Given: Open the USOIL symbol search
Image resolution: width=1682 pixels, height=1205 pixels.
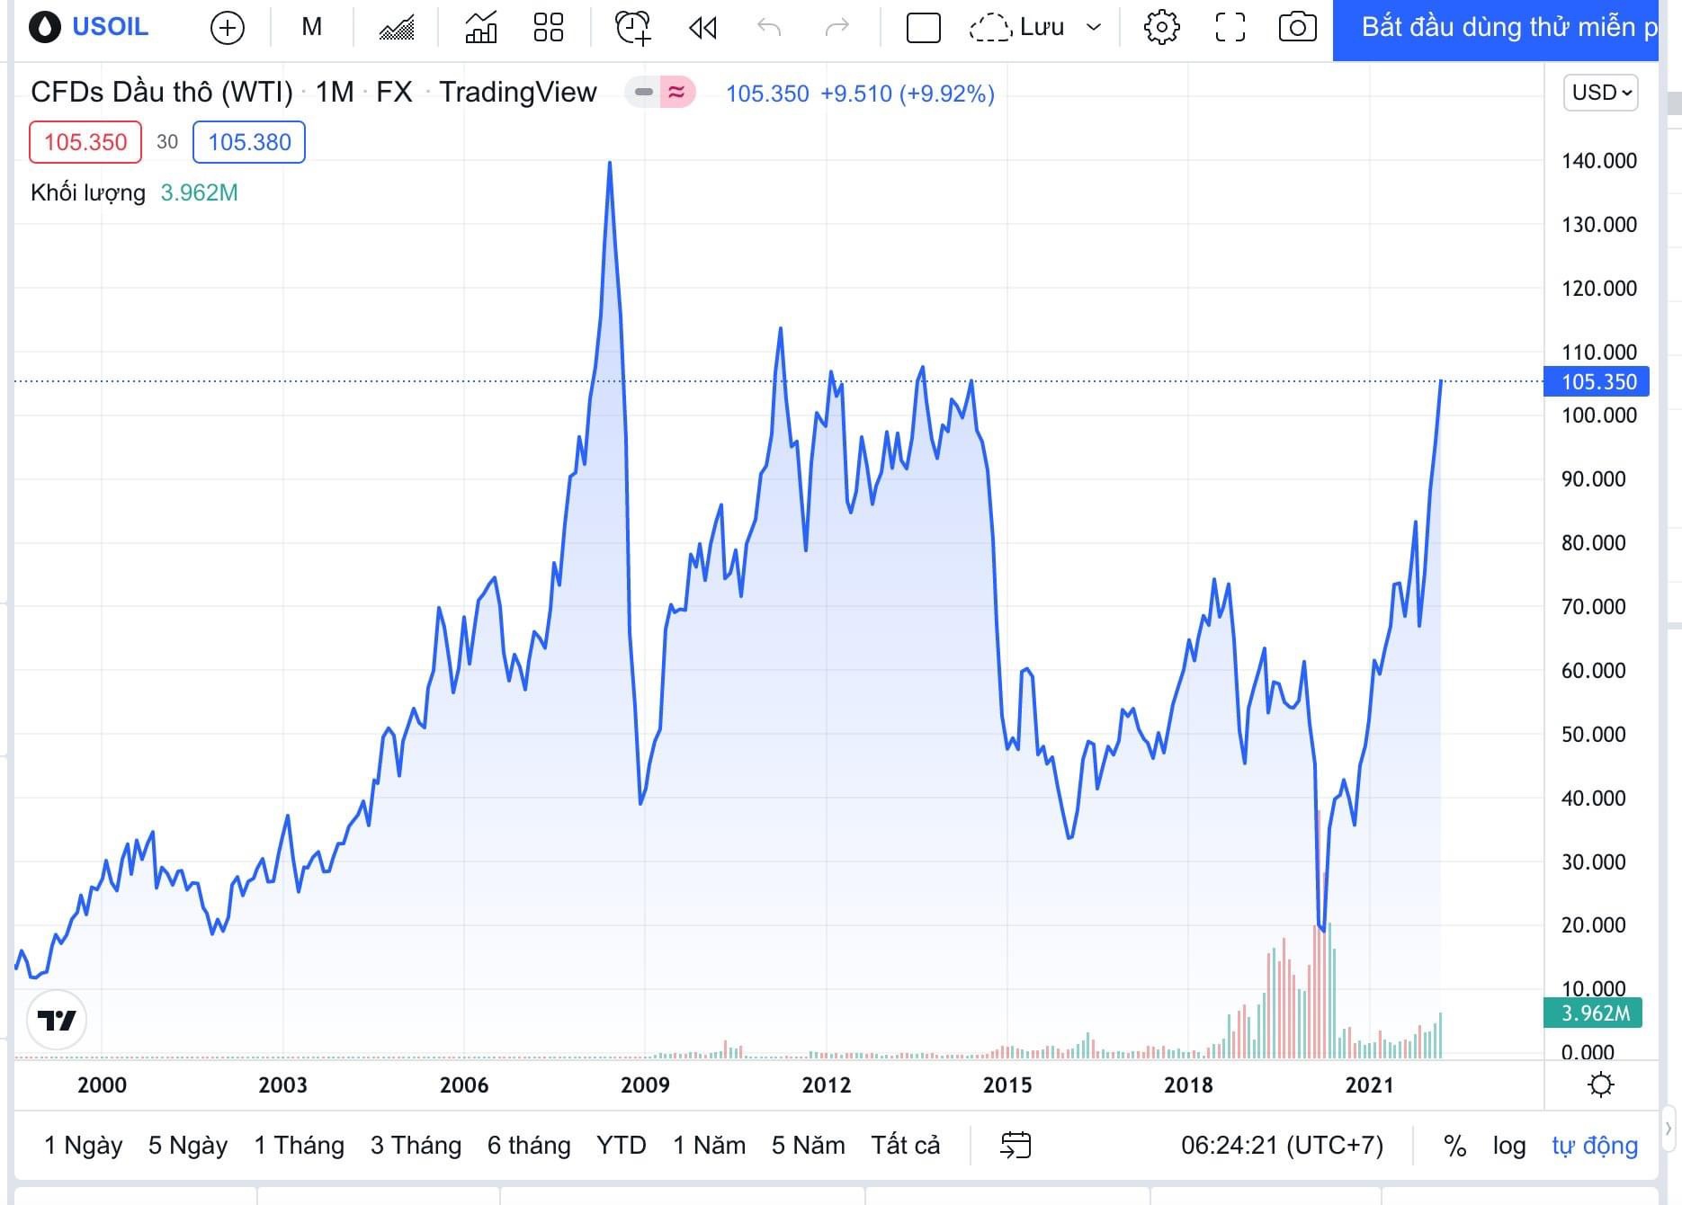Looking at the screenshot, I should pyautogui.click(x=88, y=27).
